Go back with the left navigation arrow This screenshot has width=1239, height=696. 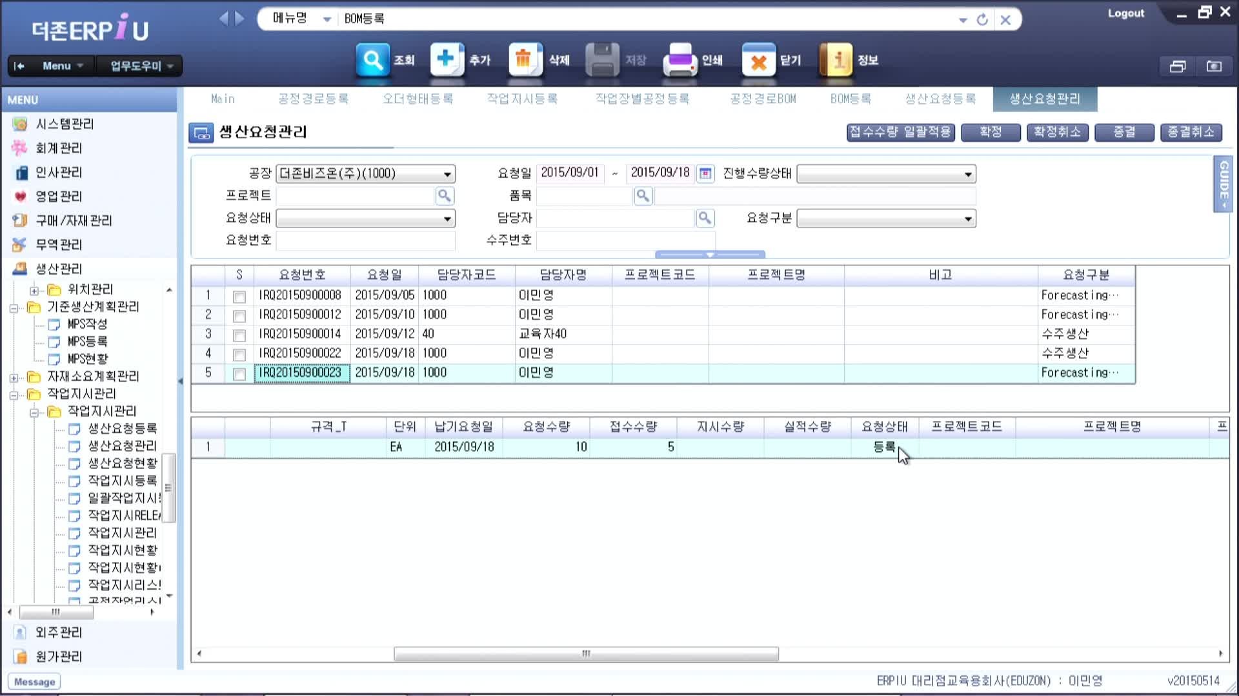tap(223, 18)
